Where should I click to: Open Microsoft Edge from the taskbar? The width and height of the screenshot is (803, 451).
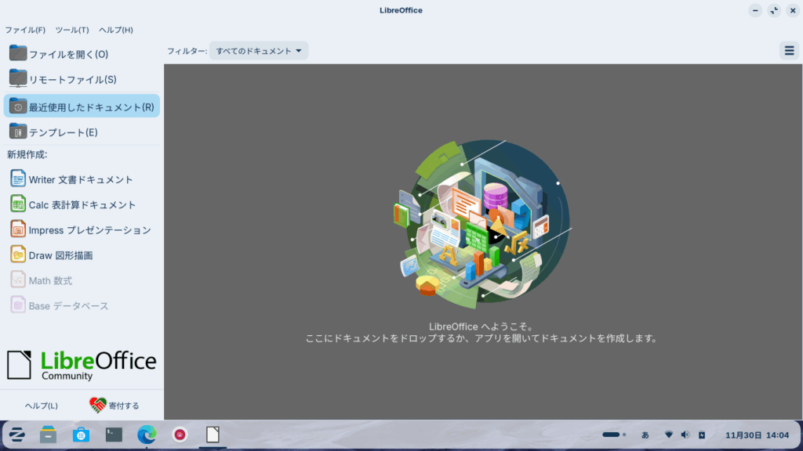point(147,435)
